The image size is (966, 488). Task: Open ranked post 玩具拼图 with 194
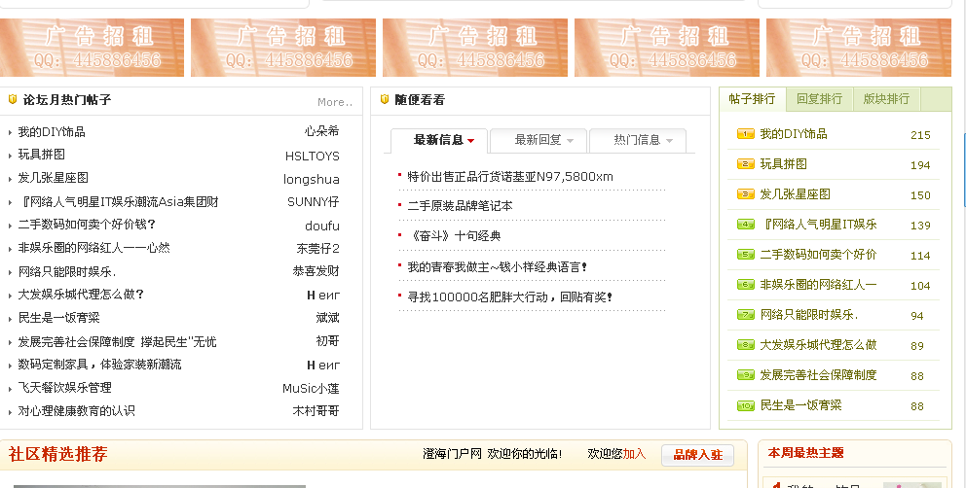783,163
